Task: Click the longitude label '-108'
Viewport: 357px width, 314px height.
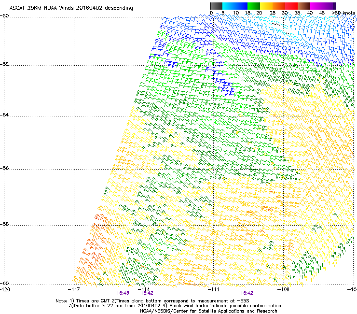Action: point(283,289)
